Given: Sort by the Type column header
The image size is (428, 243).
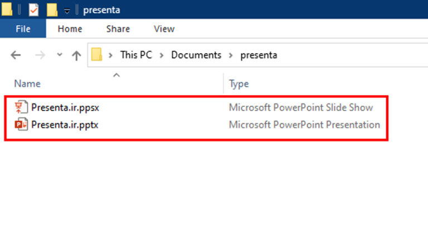Looking at the screenshot, I should coord(239,84).
